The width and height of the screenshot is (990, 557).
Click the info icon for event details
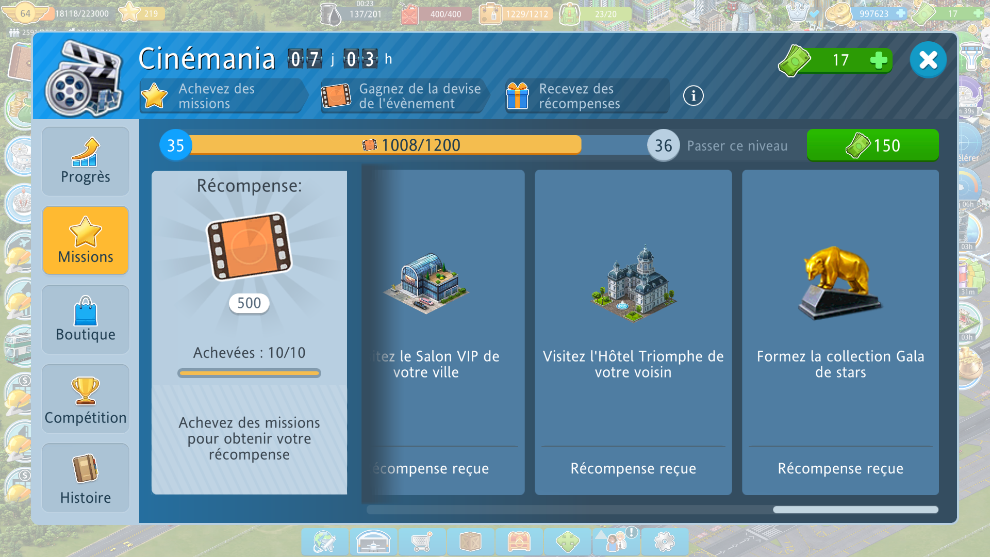tap(694, 95)
